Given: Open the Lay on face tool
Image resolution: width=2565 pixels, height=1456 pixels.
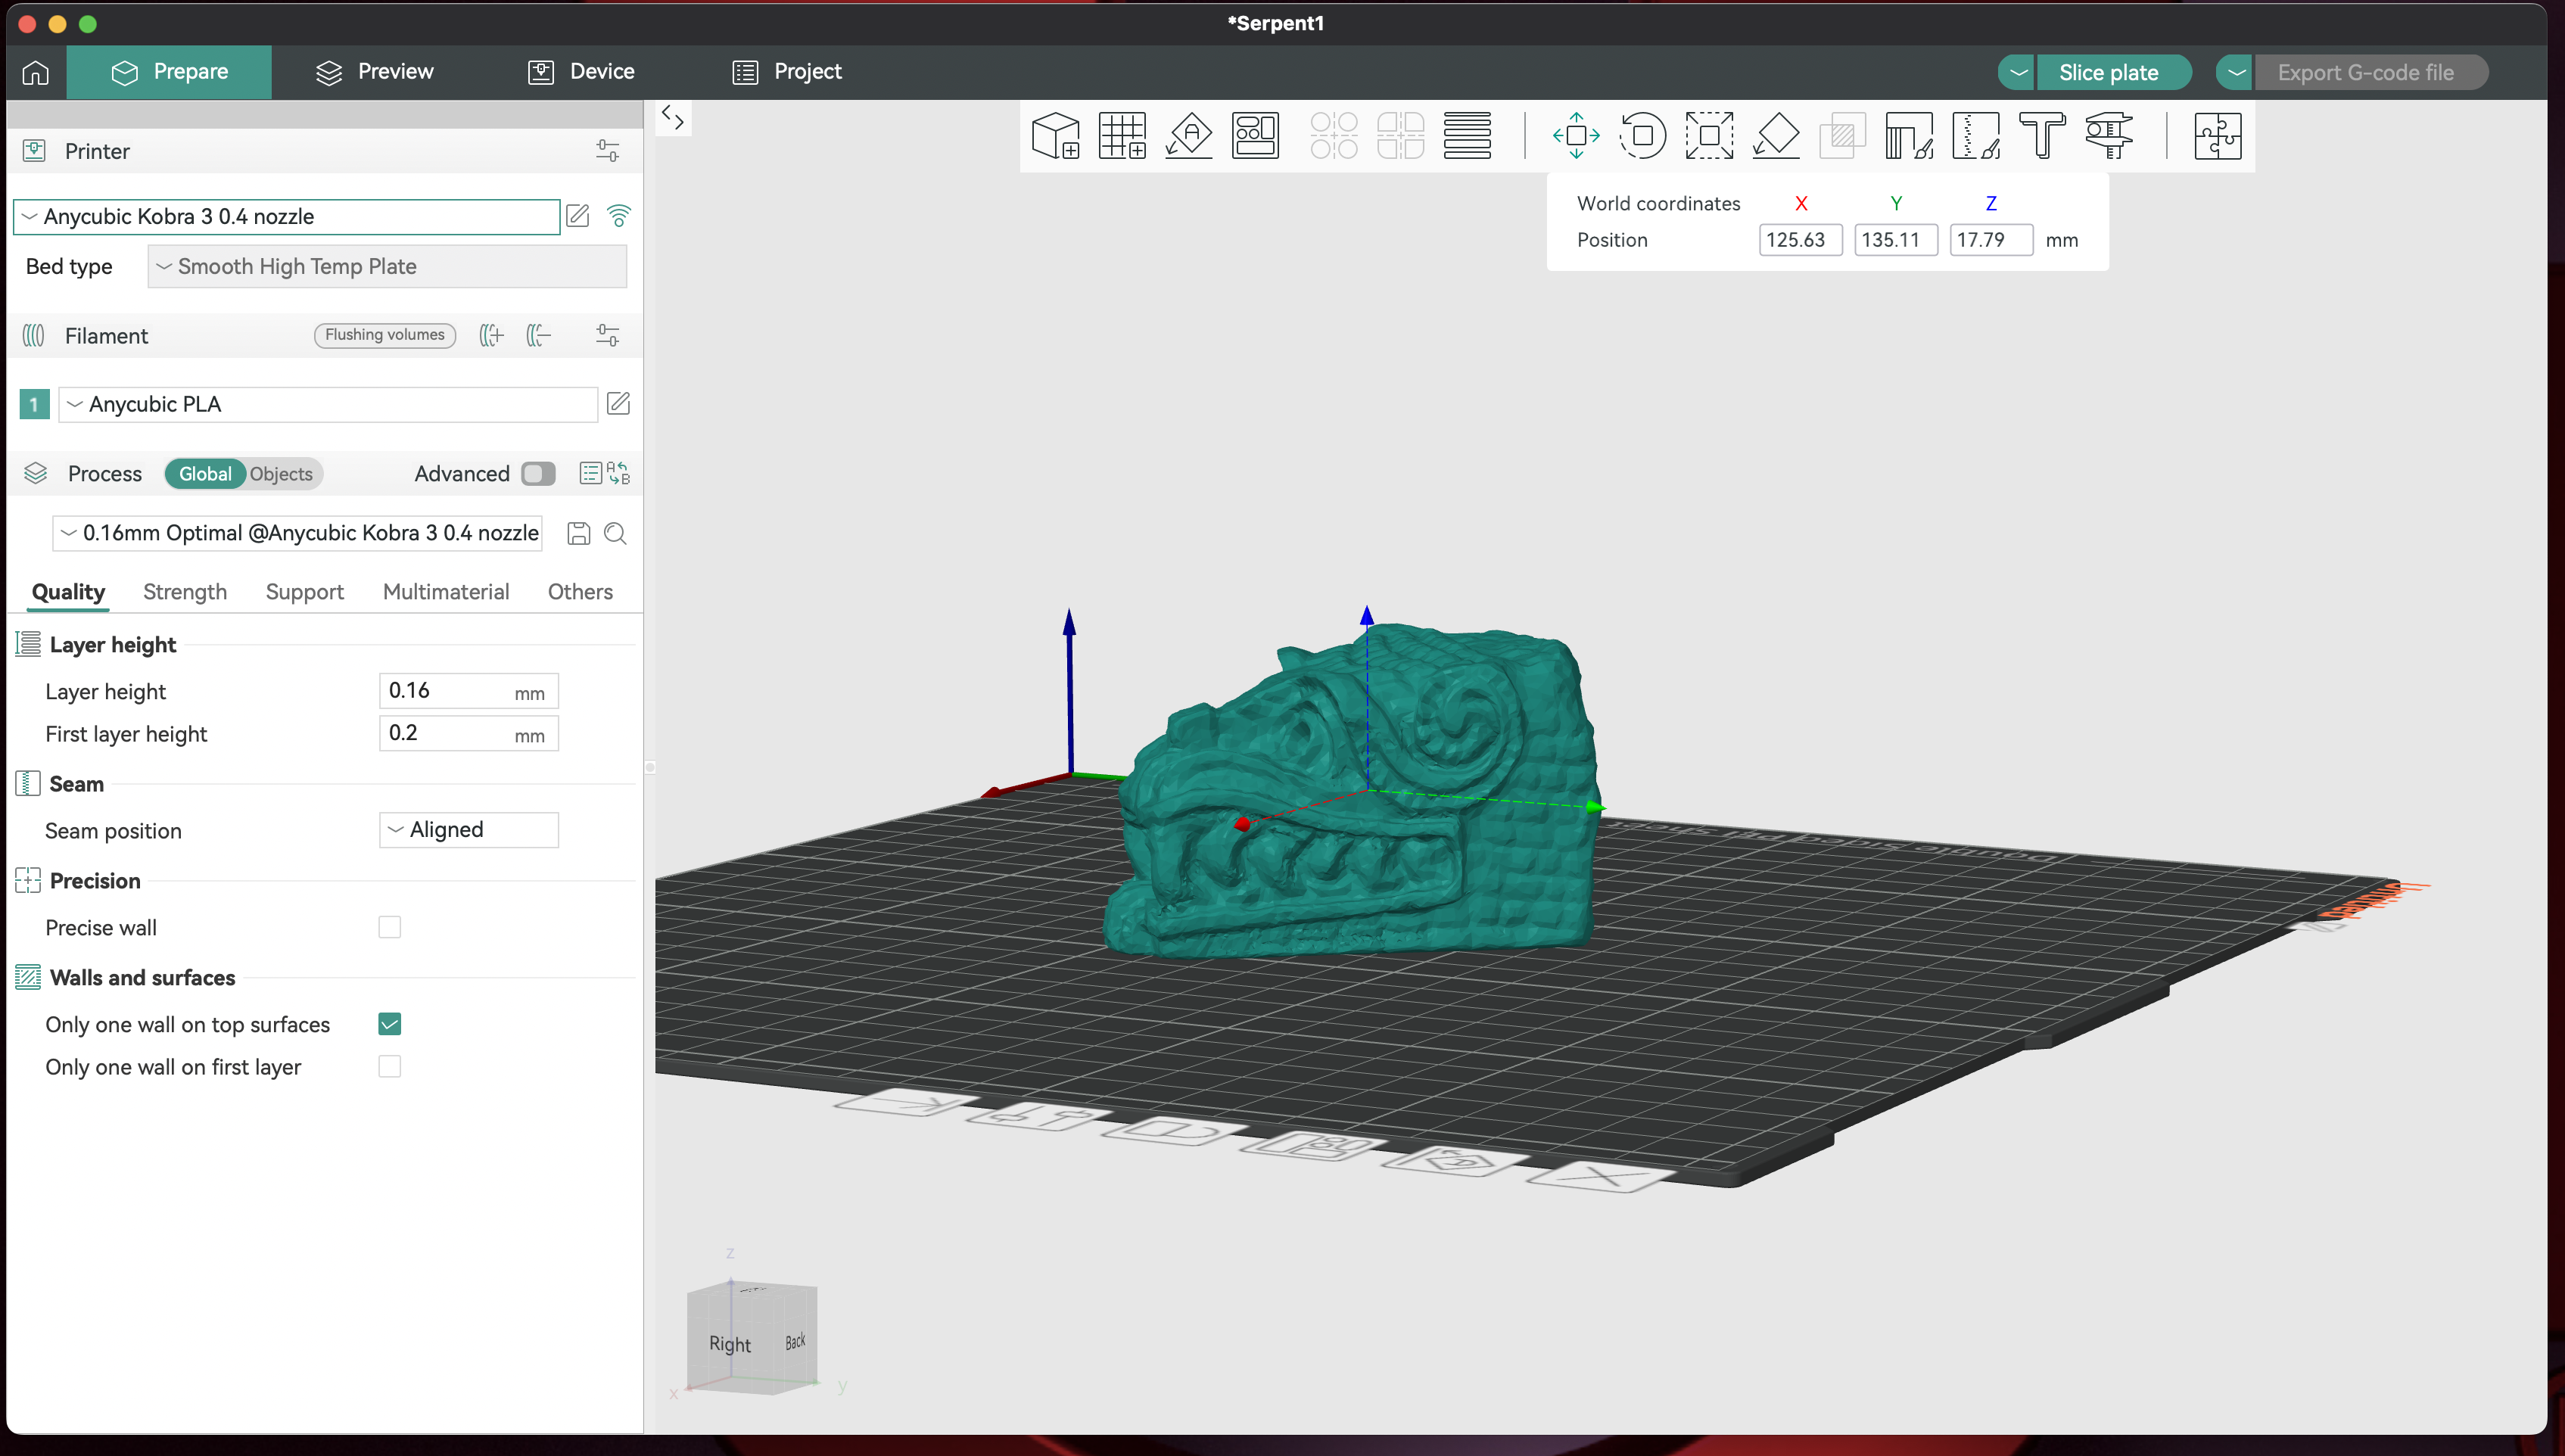Looking at the screenshot, I should [1776, 136].
